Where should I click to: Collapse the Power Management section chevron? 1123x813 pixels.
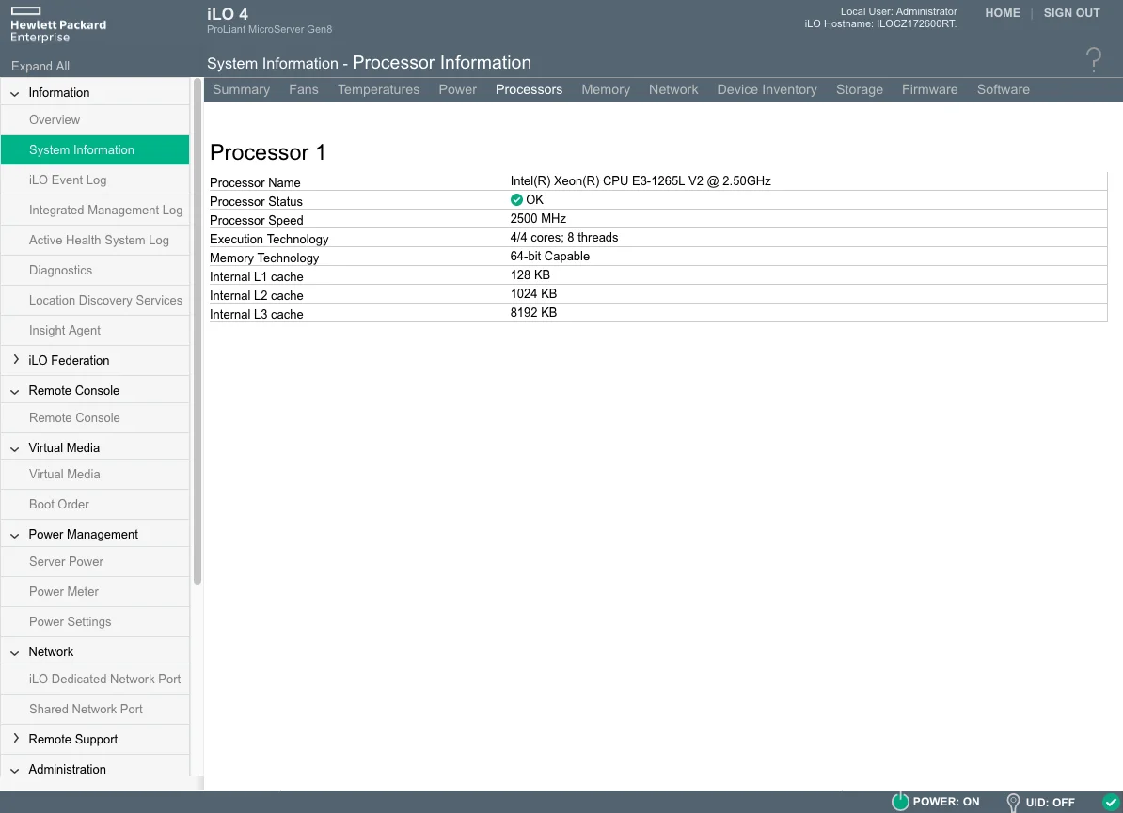14,535
